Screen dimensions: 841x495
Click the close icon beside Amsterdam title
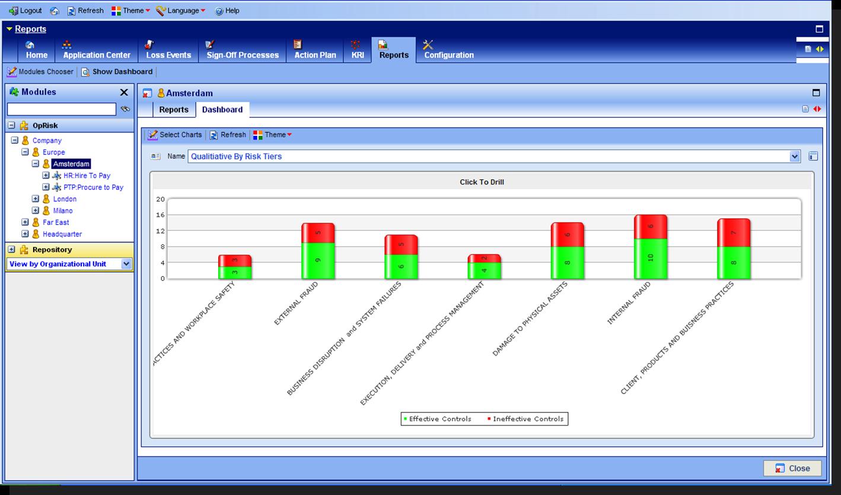(x=148, y=93)
